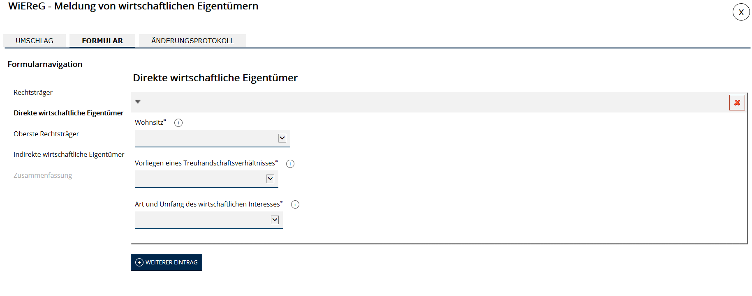Screen dimensions: 752x296
Task: Click the info icon next to Wohnsitz
Action: (178, 123)
